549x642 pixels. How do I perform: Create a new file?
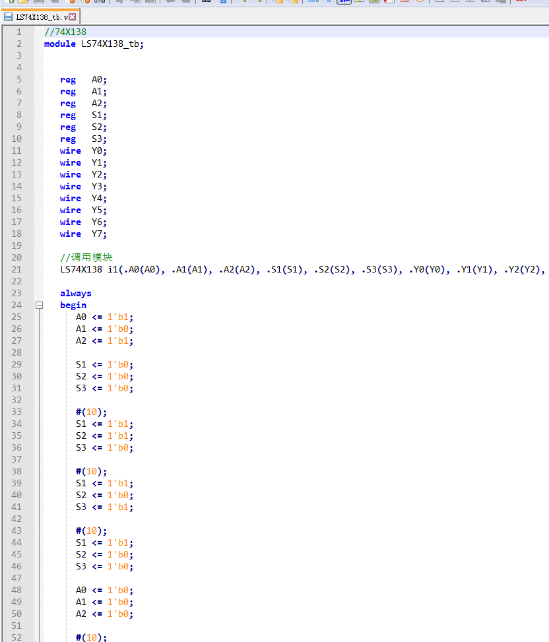pos(8,4)
